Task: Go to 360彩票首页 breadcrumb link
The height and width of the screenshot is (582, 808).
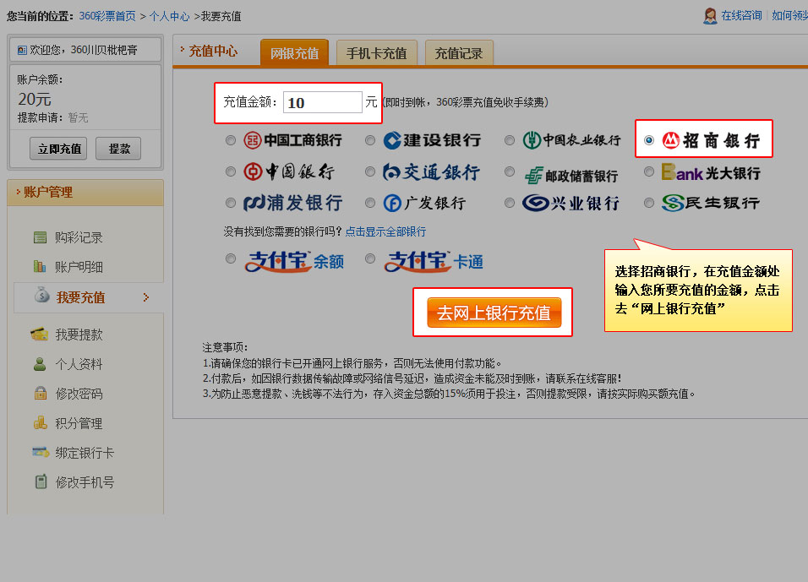Action: click(x=107, y=17)
